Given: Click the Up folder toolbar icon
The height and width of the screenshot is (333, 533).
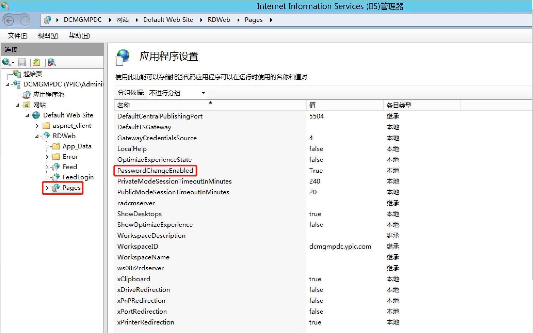Looking at the screenshot, I should click(x=36, y=62).
